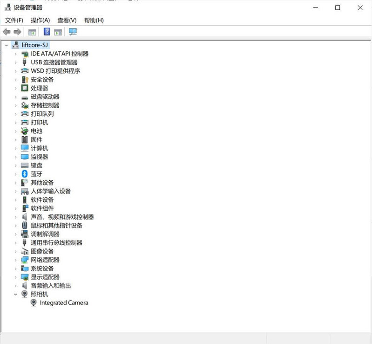Click the 设备管理器 title bar icon
This screenshot has width=372, height=344.
[8, 7]
